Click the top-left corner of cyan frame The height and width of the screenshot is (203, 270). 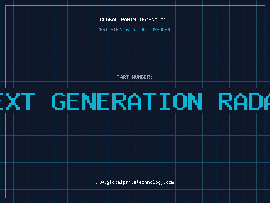[5, 5]
